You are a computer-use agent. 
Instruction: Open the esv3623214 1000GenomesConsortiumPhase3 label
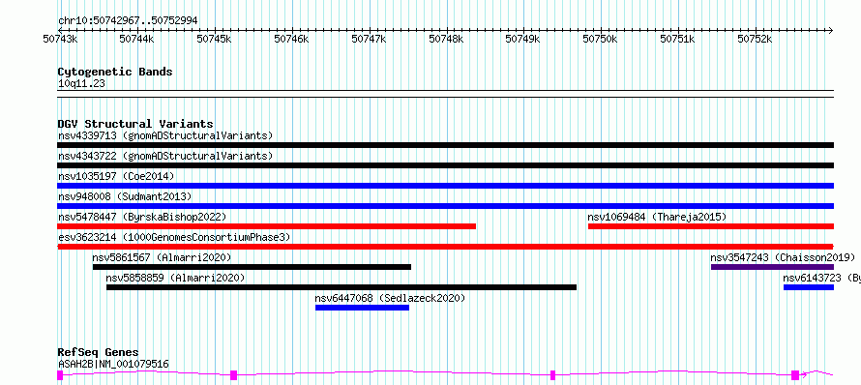click(x=174, y=237)
